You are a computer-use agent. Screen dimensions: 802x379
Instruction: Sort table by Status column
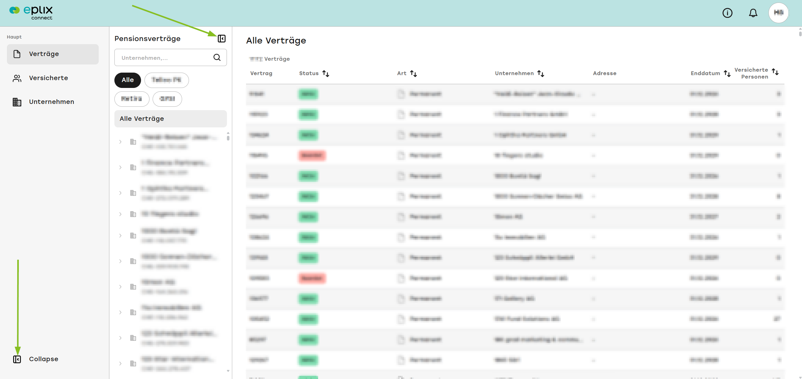click(x=326, y=74)
